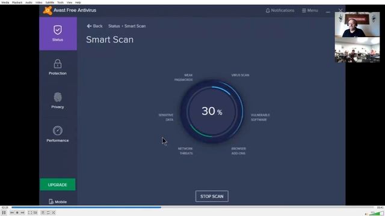
Task: Click the audience room webcam thumbnail
Action: click(x=357, y=50)
